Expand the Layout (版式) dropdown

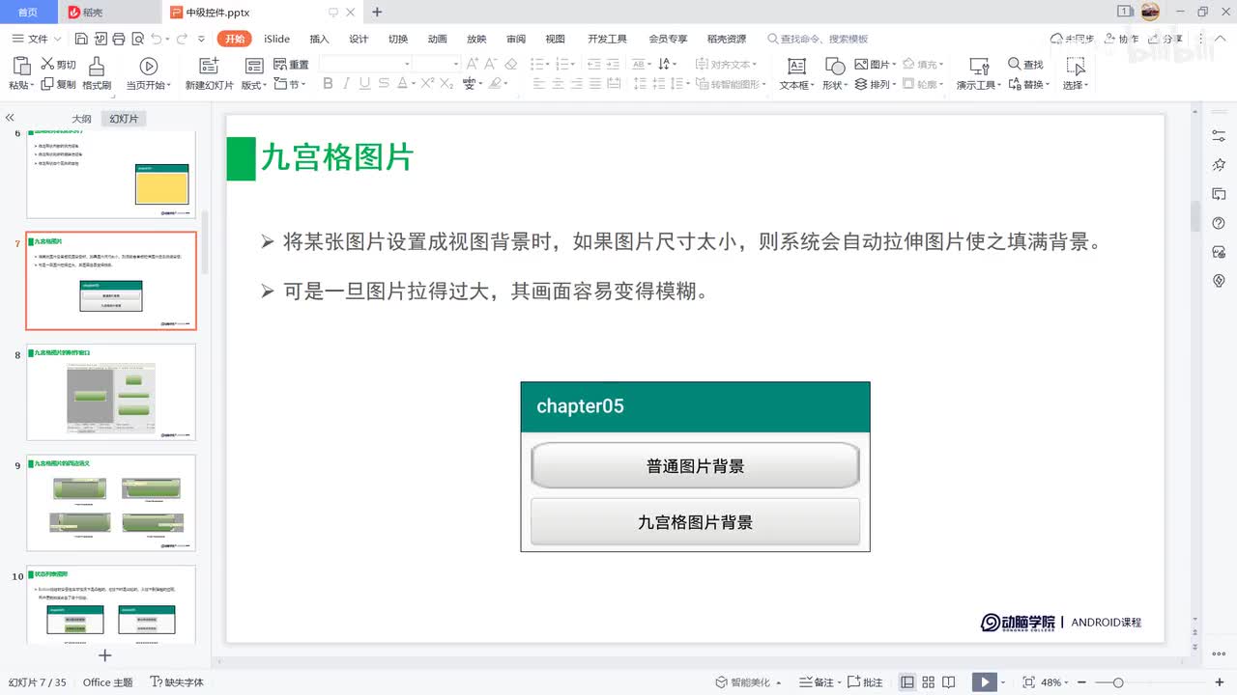click(x=253, y=85)
